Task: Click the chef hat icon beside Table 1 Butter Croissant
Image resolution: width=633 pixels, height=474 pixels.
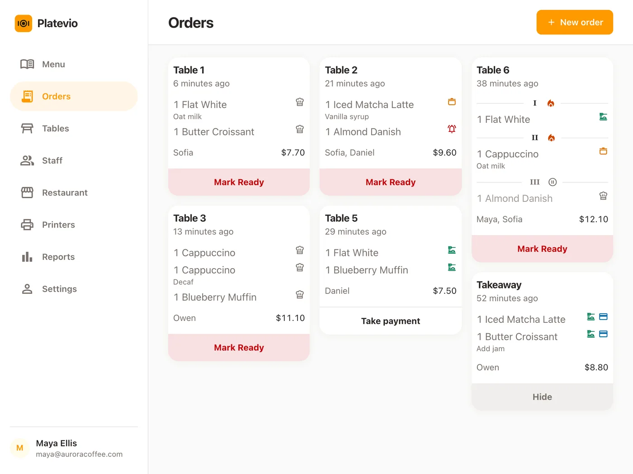Action: tap(300, 129)
